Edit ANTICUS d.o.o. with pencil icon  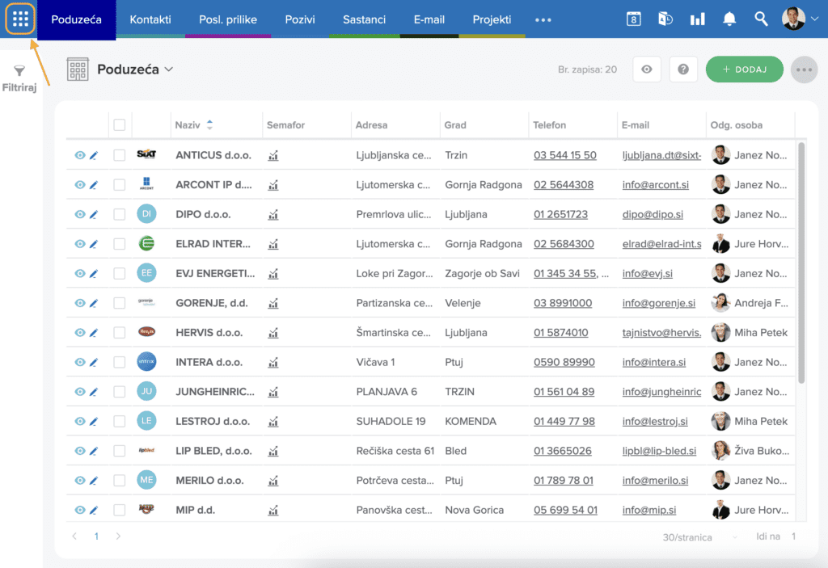click(94, 155)
